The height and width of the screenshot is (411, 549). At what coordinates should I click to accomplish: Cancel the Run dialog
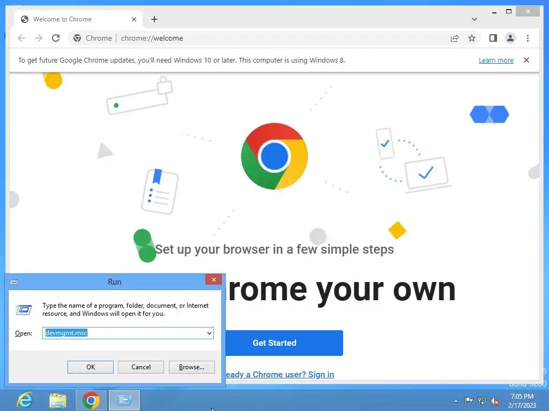tap(141, 367)
